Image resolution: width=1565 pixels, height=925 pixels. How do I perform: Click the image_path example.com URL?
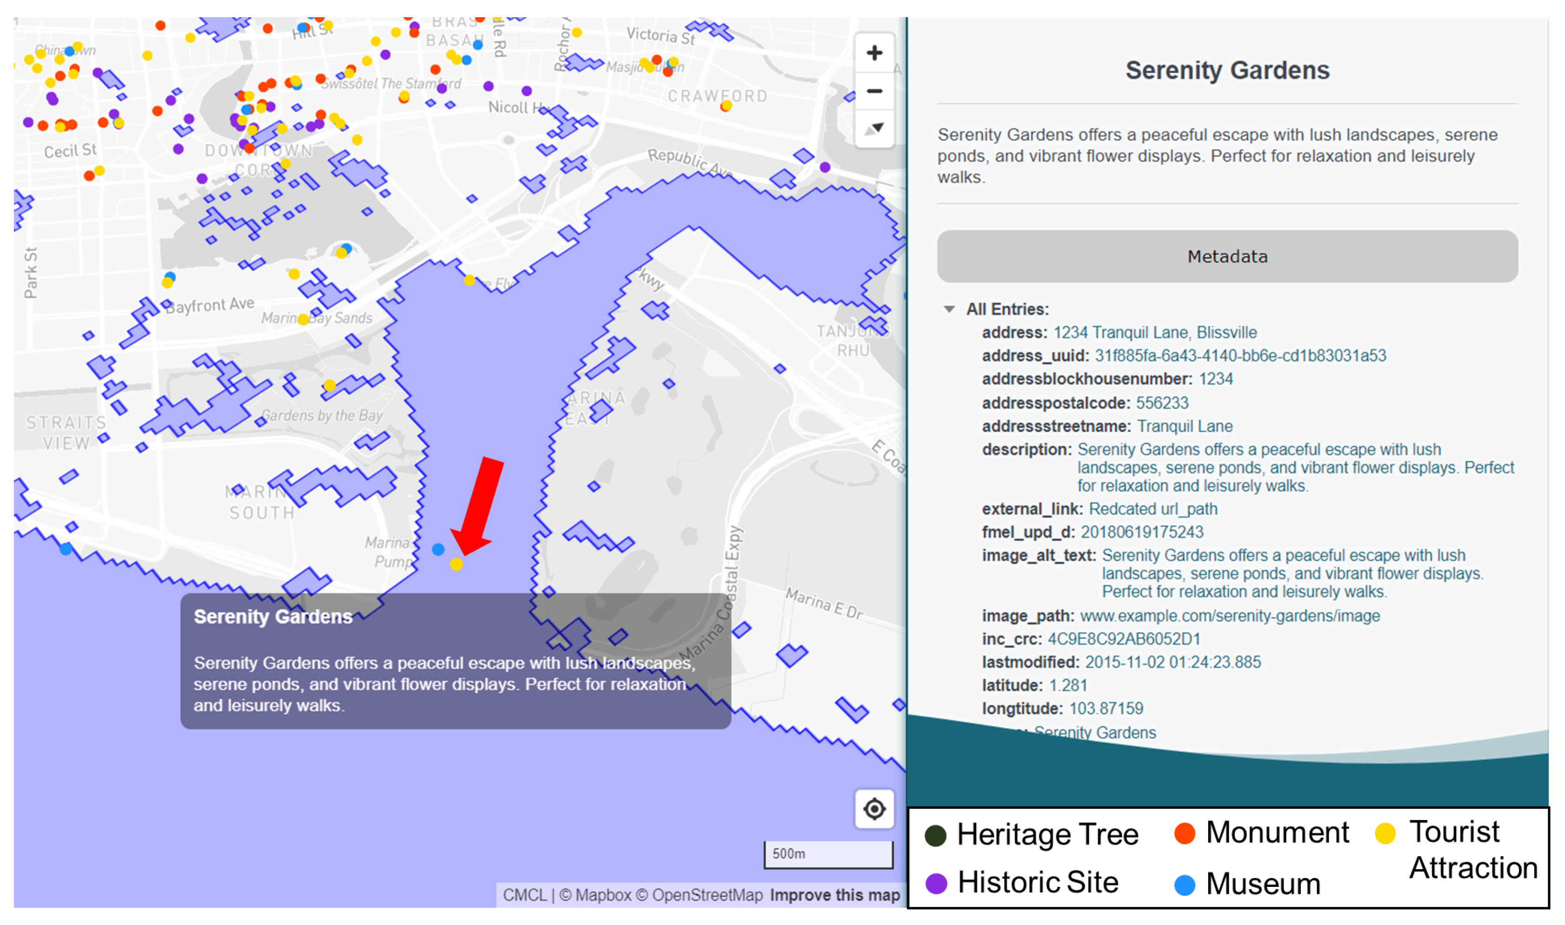click(1229, 616)
